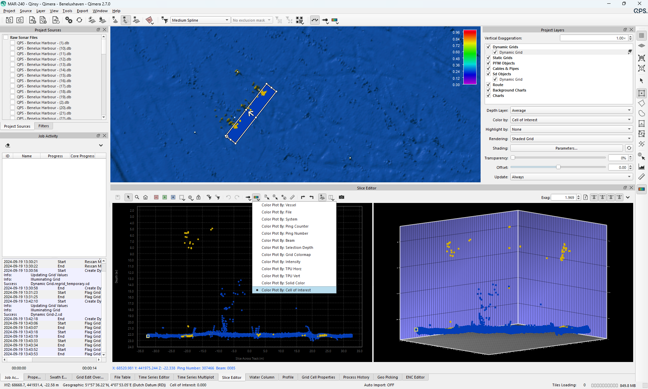This screenshot has width=648, height=389.
Task: Click the zoom magnifier in Slice Editor toolbar
Action: pyautogui.click(x=137, y=197)
